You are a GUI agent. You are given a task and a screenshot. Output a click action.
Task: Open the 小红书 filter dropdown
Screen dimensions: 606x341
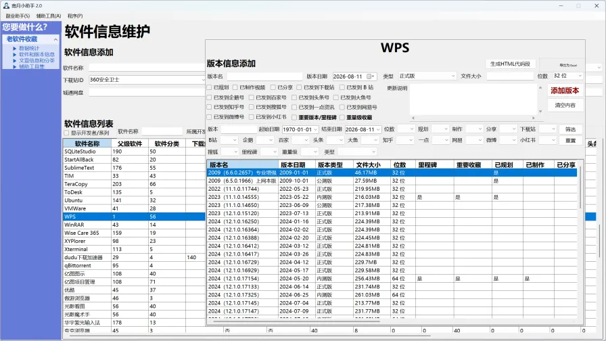(x=548, y=140)
